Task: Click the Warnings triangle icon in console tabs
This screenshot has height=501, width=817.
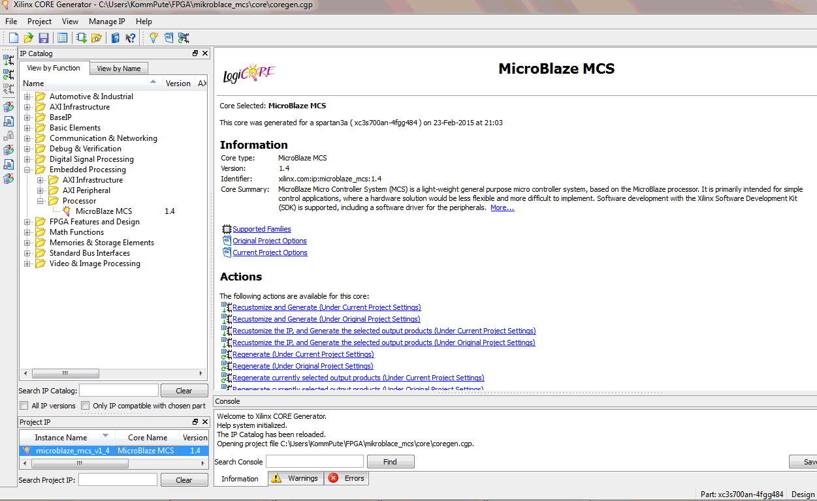Action: [x=276, y=478]
